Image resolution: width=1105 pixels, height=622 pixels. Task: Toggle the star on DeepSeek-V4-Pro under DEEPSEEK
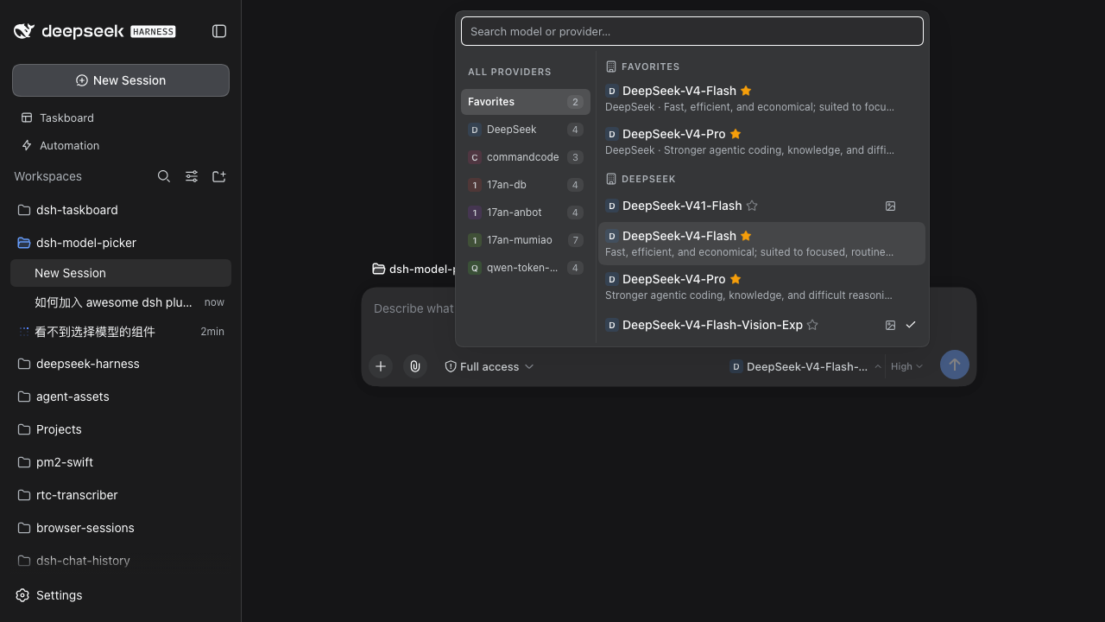point(736,279)
